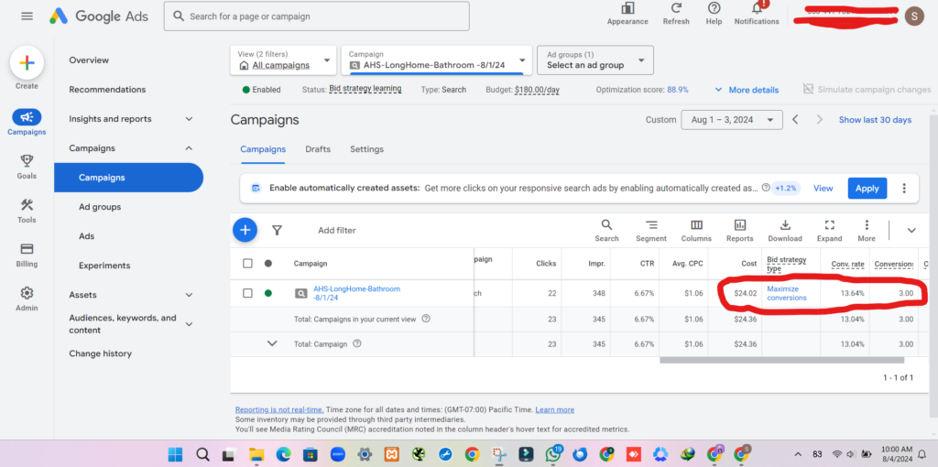Viewport: 938px width, 467px height.
Task: Switch to the Settings tab
Action: (x=366, y=149)
